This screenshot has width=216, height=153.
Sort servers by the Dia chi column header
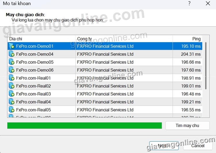[41, 39]
